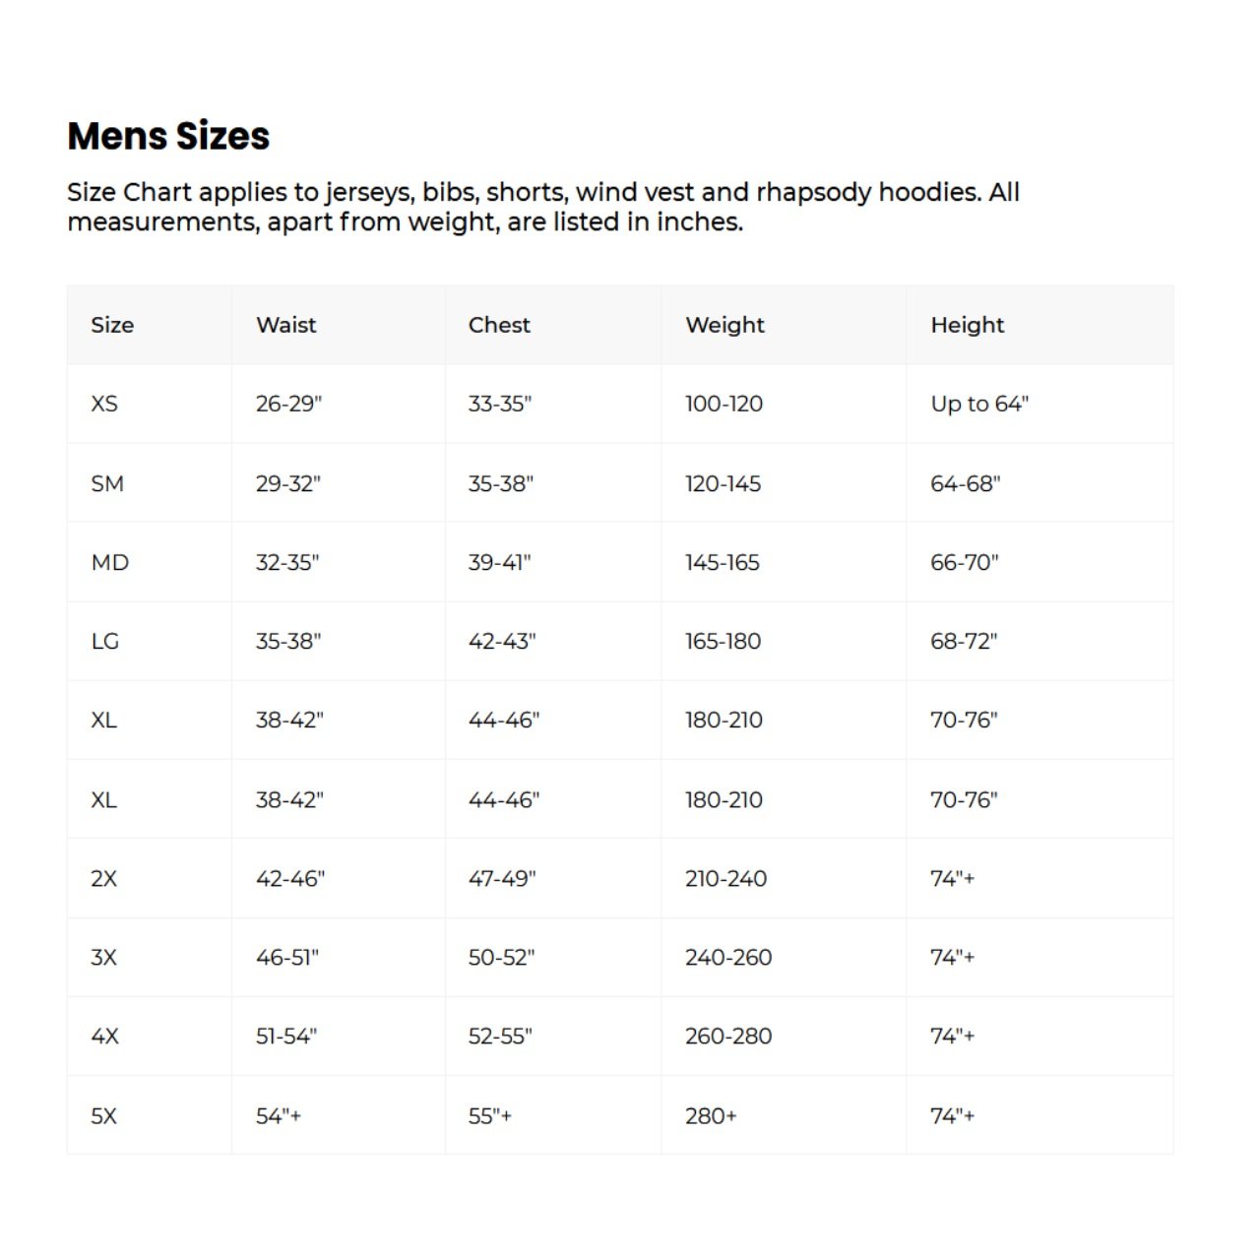Viewport: 1260px width, 1260px height.
Task: Click the Height column header
Action: click(968, 325)
